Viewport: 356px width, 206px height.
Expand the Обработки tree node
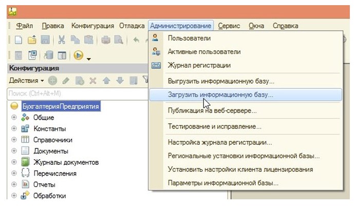click(x=14, y=196)
